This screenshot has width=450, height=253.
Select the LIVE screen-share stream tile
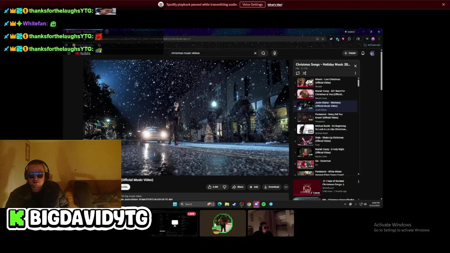175,223
